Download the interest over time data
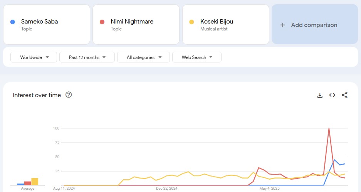The width and height of the screenshot is (361, 192). [x=320, y=95]
